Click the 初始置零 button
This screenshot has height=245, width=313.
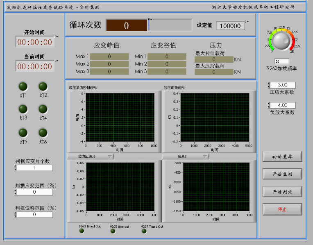(282, 157)
